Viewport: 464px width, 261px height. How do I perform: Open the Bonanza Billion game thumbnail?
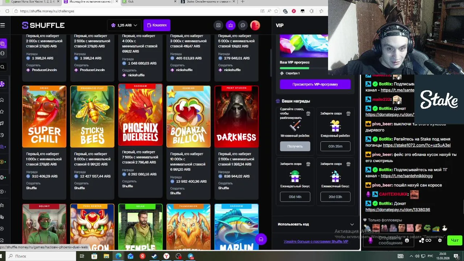(188, 117)
